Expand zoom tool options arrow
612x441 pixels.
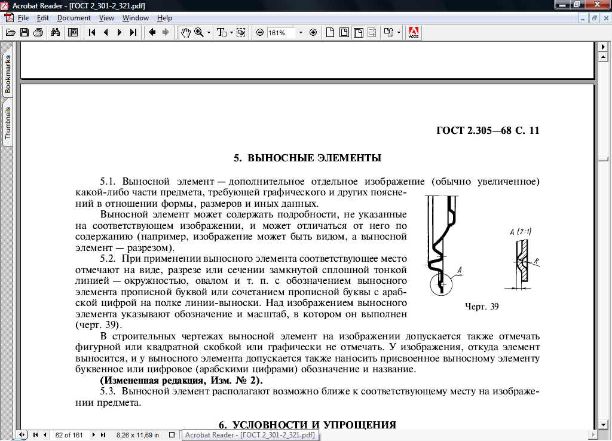pos(209,33)
